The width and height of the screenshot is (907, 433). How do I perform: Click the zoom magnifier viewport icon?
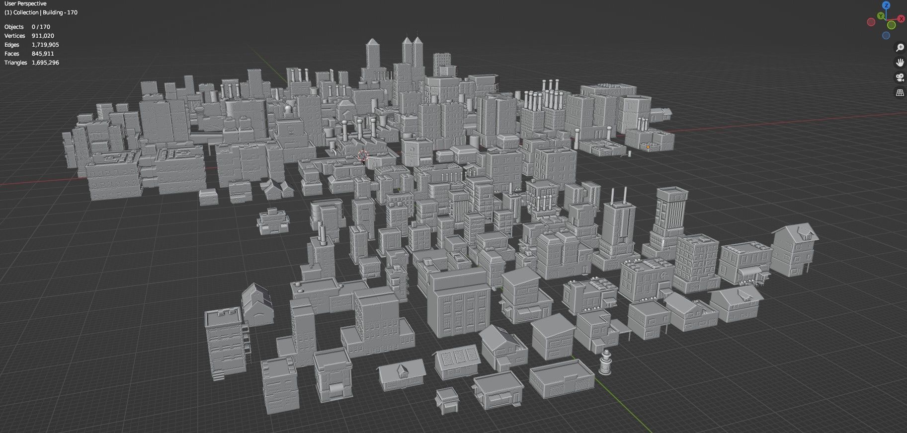(x=900, y=48)
